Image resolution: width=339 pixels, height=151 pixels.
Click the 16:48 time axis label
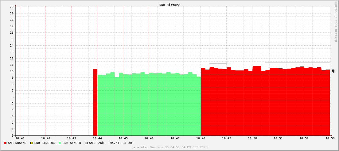[201, 138]
